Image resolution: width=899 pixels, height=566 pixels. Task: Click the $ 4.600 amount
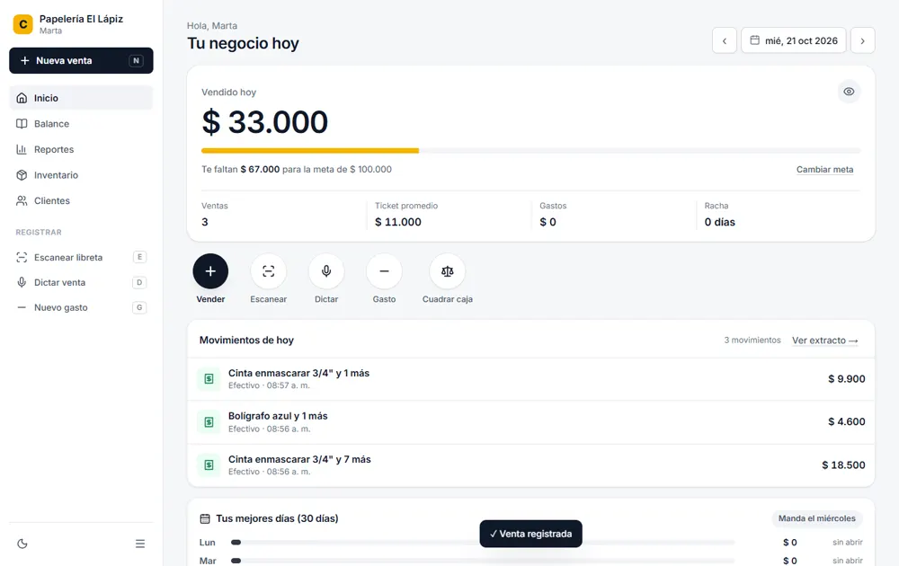(x=846, y=421)
